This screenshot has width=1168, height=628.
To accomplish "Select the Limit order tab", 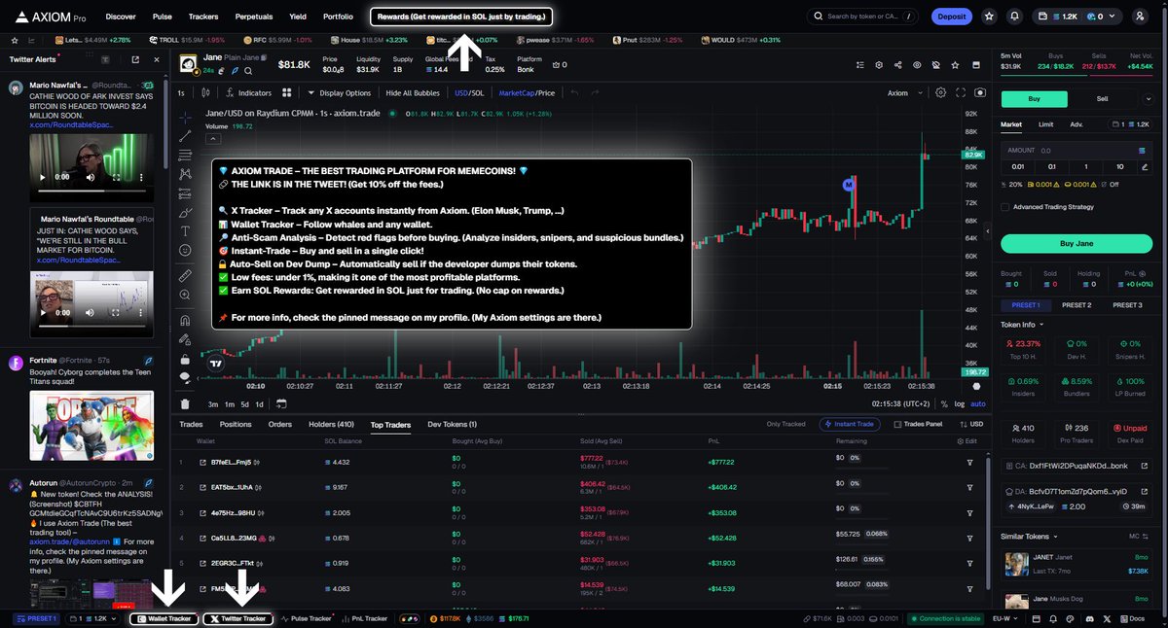I will tap(1045, 124).
